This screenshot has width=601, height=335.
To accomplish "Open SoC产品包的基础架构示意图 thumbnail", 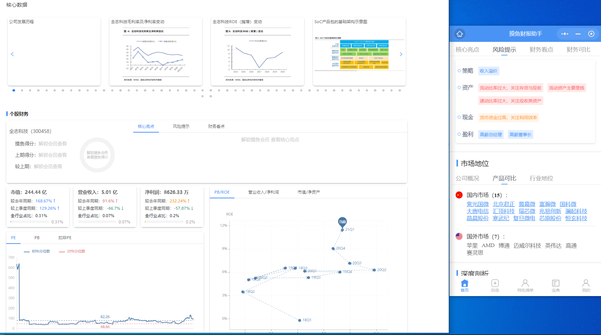I will 359,51.
